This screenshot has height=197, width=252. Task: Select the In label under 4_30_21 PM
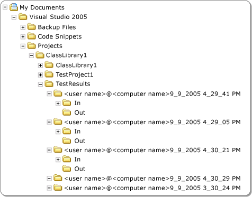point(77,160)
